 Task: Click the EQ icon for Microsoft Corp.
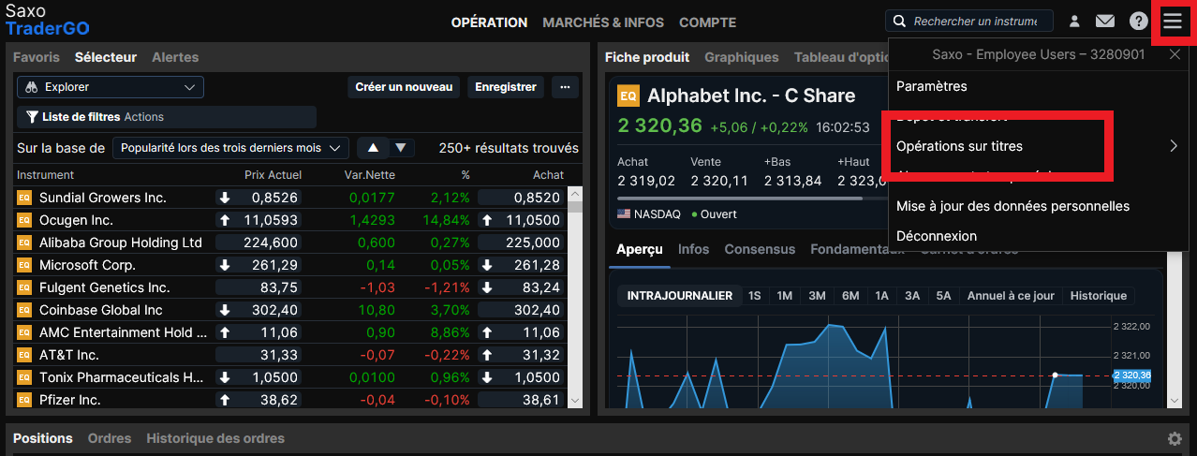point(24,265)
